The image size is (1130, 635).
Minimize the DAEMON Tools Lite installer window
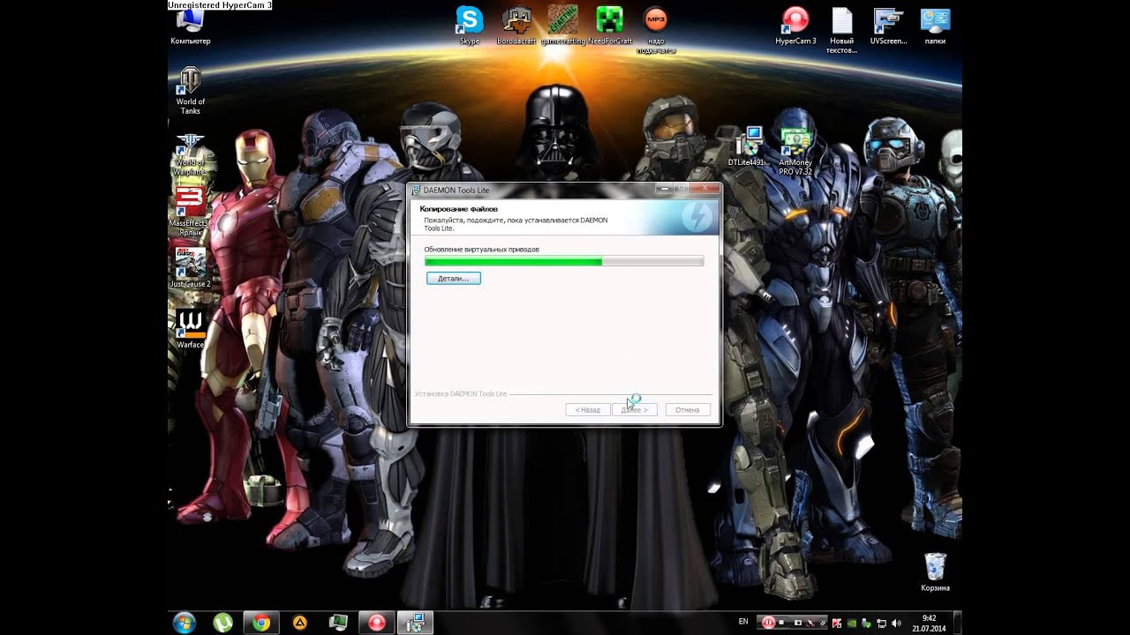tap(664, 189)
